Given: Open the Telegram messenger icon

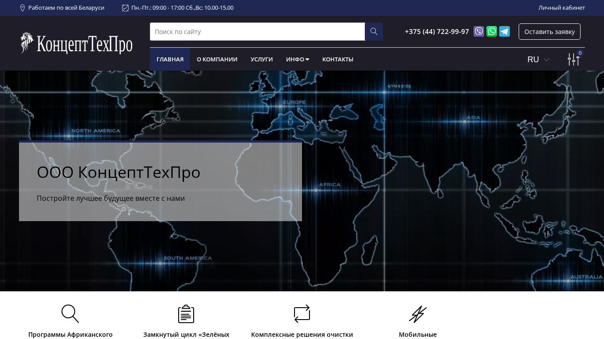Looking at the screenshot, I should tap(505, 31).
